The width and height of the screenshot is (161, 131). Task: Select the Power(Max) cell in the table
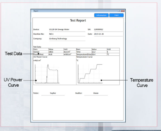coord(41,54)
